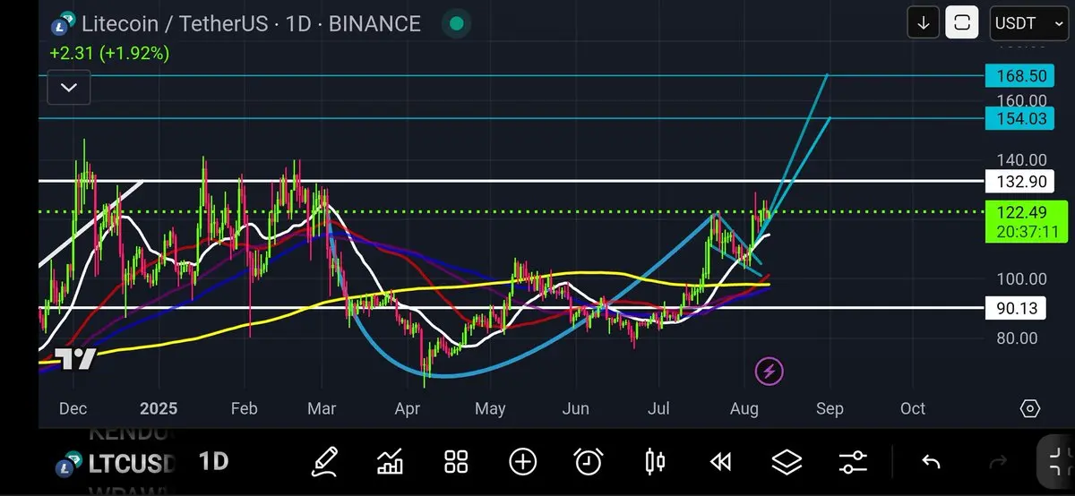The width and height of the screenshot is (1075, 496).
Task: Open the layout grid icon
Action: [x=456, y=462]
